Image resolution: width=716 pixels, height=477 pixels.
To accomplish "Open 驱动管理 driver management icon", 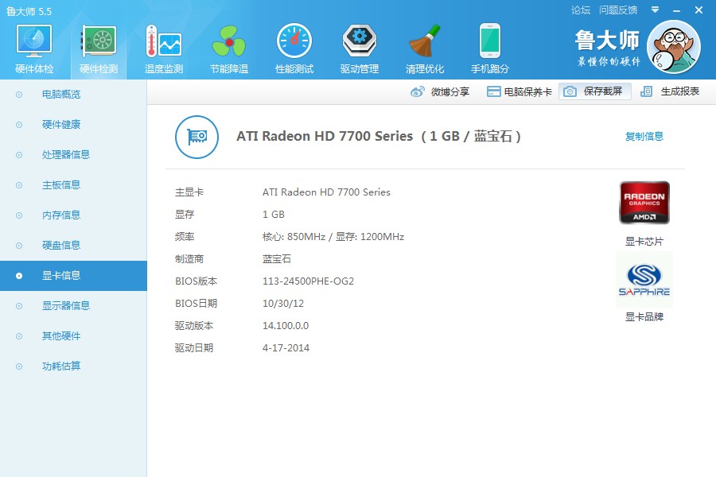I will 360,41.
